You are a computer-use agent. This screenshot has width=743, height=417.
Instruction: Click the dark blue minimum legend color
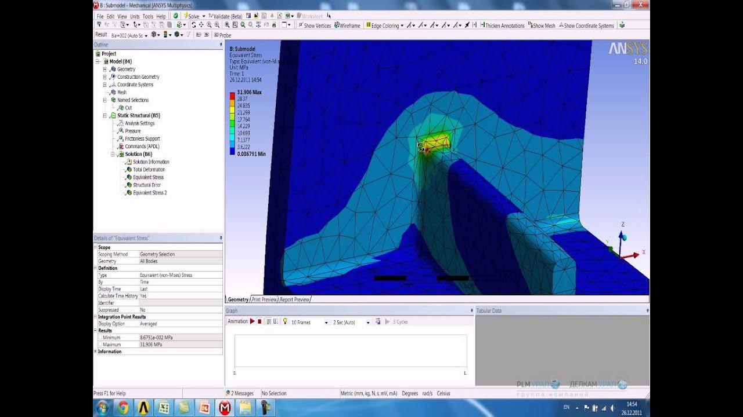232,151
